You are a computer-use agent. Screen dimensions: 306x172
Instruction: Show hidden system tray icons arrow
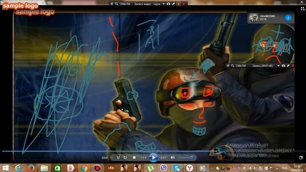coord(212,168)
